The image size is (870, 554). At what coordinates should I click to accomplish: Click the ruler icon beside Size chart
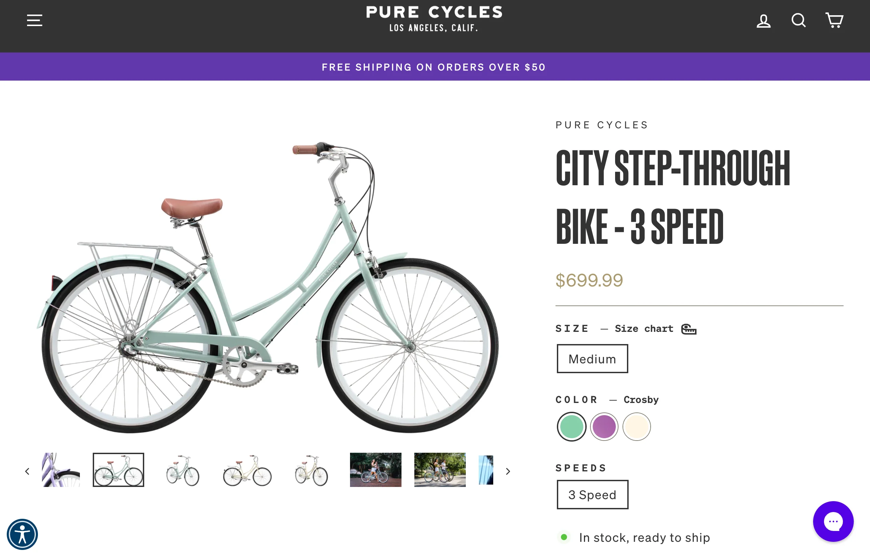click(688, 329)
